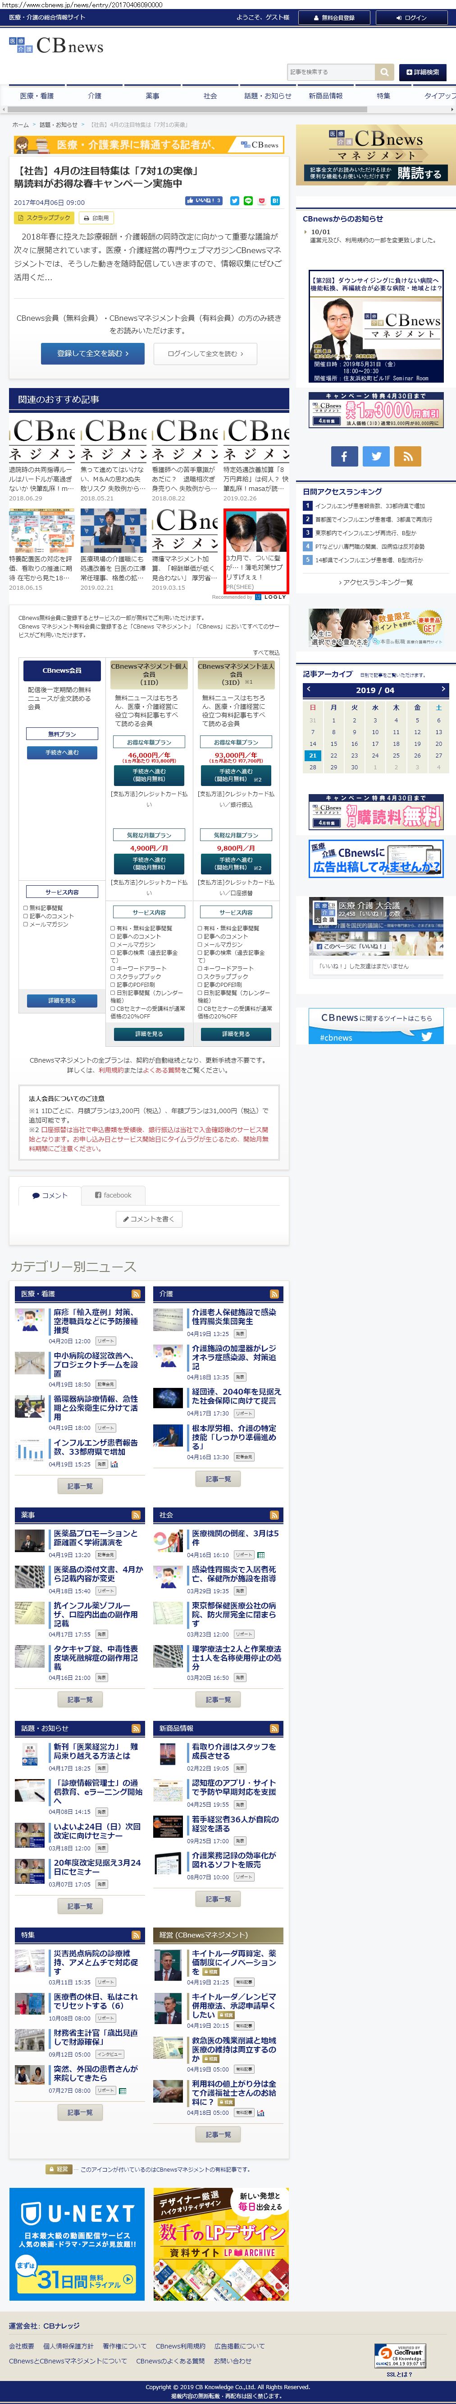This screenshot has height=2404, width=456.
Task: Open article 麻疹「輸入症例」対策
Action: click(95, 1322)
